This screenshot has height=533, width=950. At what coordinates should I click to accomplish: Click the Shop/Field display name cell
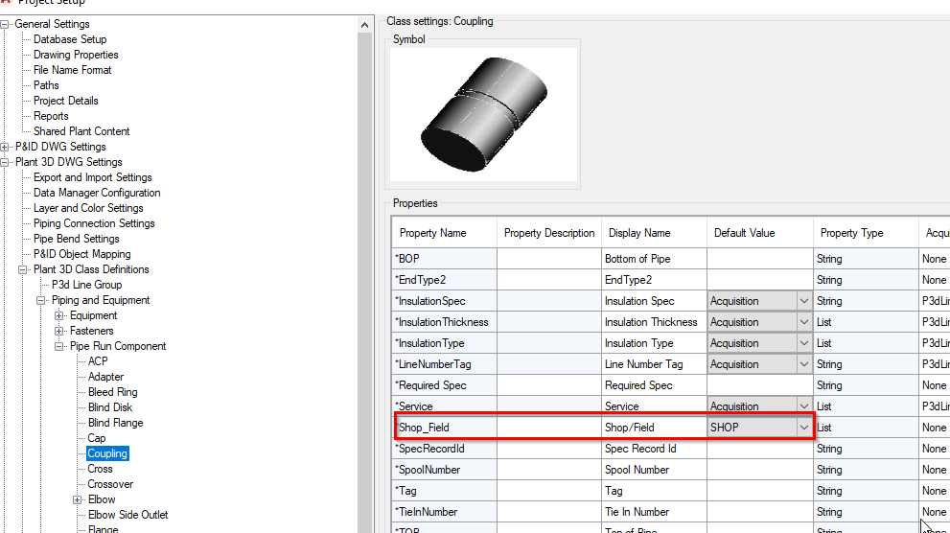click(x=655, y=428)
